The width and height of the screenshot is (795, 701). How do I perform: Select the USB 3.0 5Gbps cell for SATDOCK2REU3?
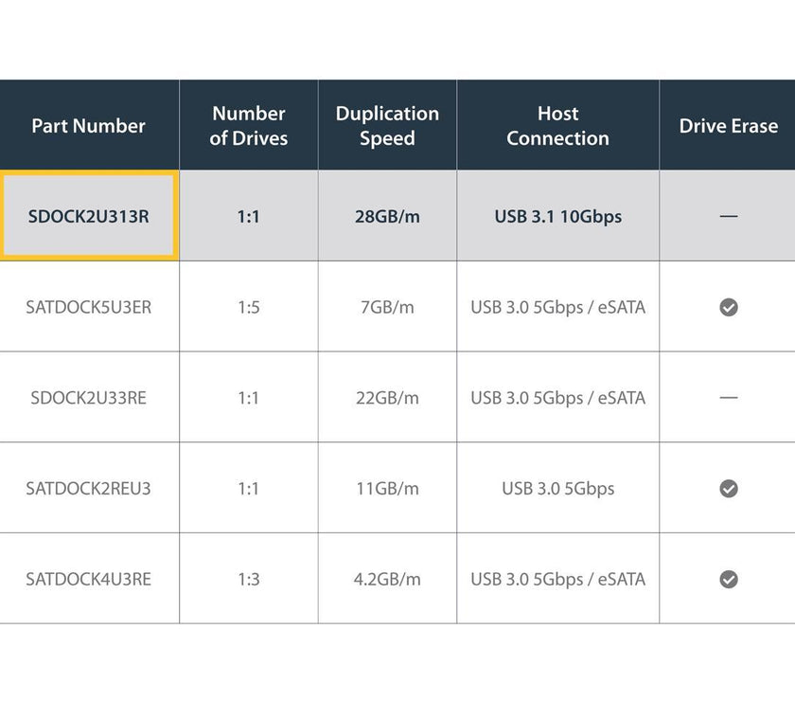click(557, 489)
